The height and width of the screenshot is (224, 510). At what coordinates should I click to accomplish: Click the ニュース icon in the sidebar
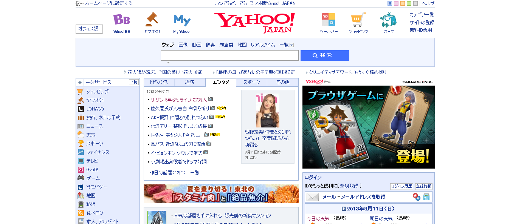(x=81, y=126)
